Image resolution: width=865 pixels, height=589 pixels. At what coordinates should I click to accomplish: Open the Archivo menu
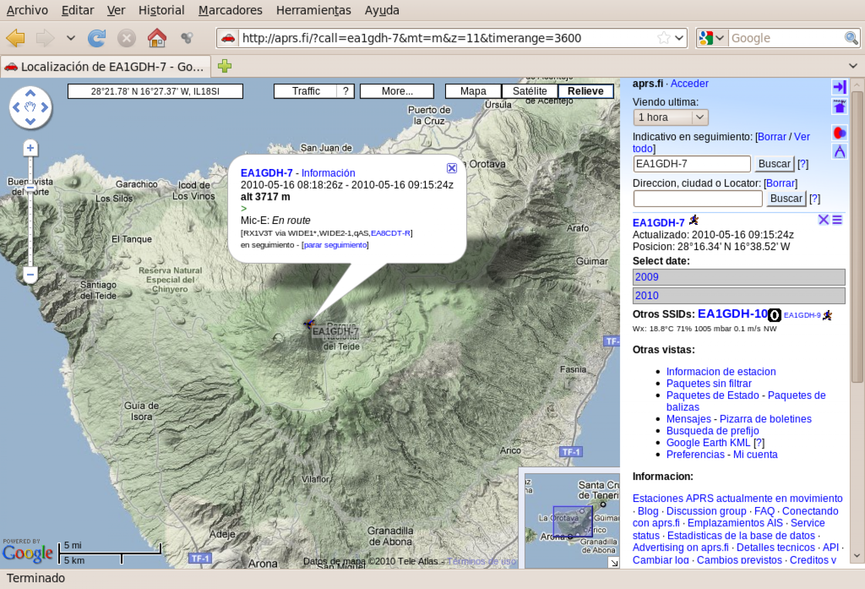click(27, 10)
